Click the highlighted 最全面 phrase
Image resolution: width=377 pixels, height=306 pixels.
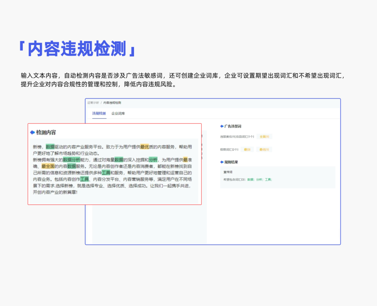click(x=48, y=166)
